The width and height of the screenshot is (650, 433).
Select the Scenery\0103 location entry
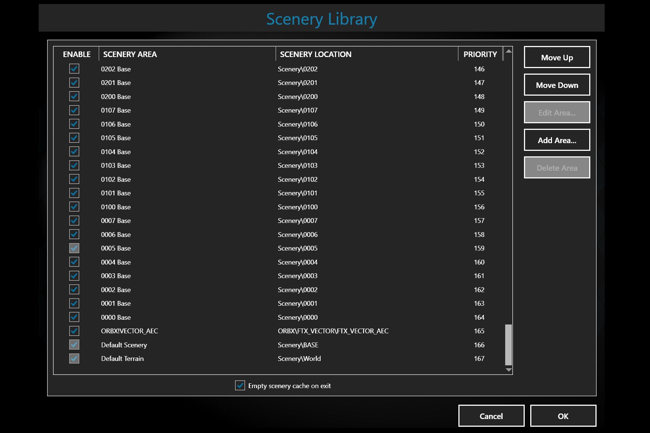pos(297,166)
